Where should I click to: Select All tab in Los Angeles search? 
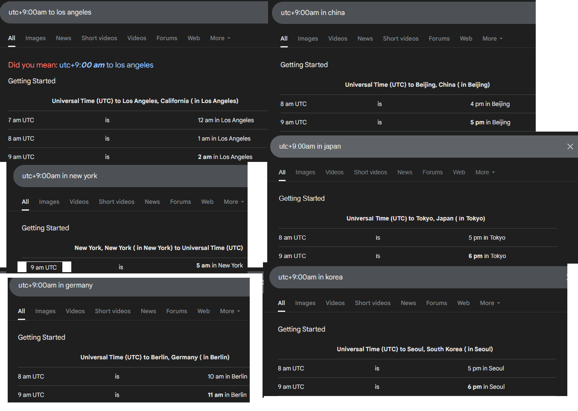(x=12, y=38)
